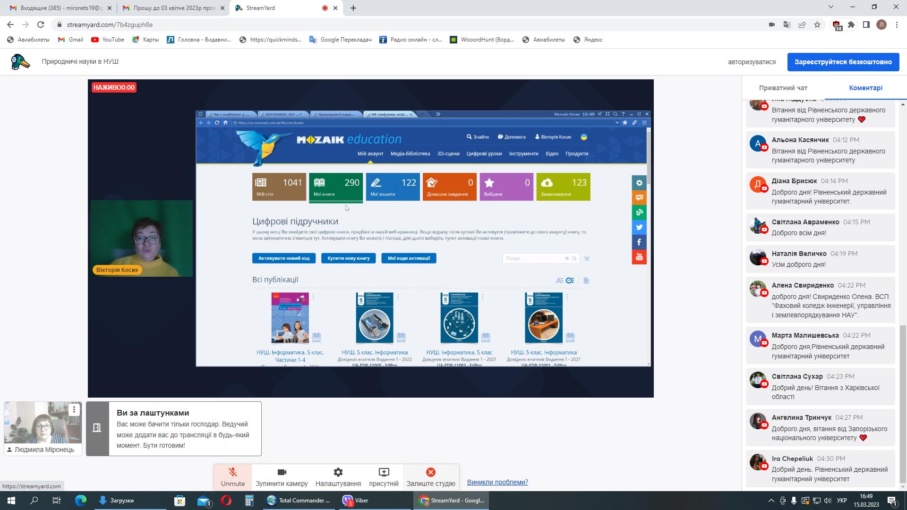Open Налаштування settings gear
The width and height of the screenshot is (907, 510).
(338, 477)
